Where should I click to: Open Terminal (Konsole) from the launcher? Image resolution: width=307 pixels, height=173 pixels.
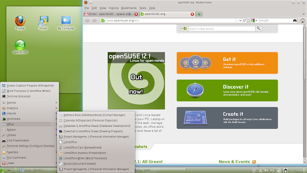click(30, 96)
